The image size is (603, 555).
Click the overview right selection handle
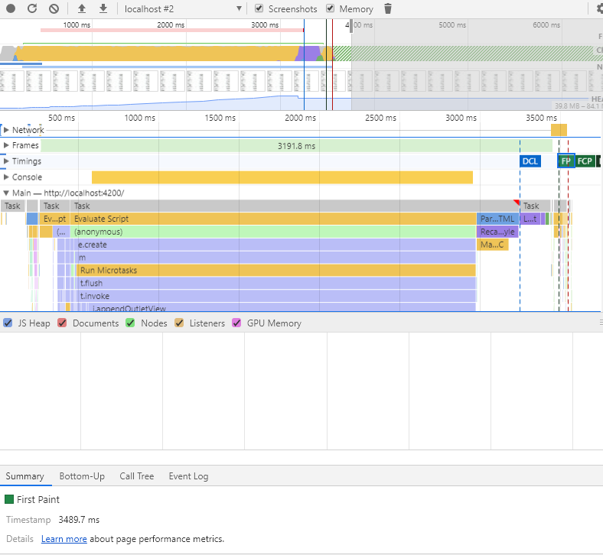point(351,27)
